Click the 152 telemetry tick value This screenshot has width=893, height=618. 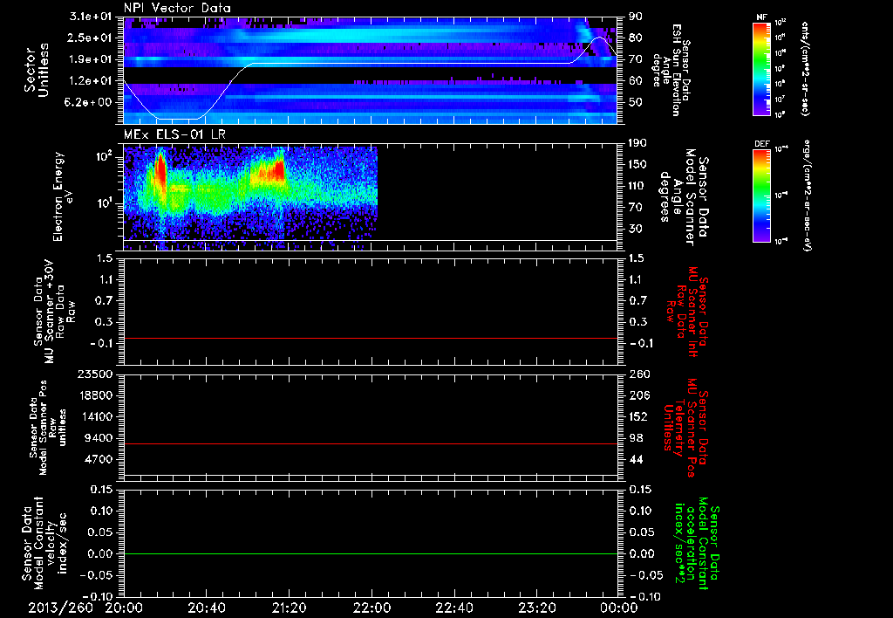[x=638, y=416]
